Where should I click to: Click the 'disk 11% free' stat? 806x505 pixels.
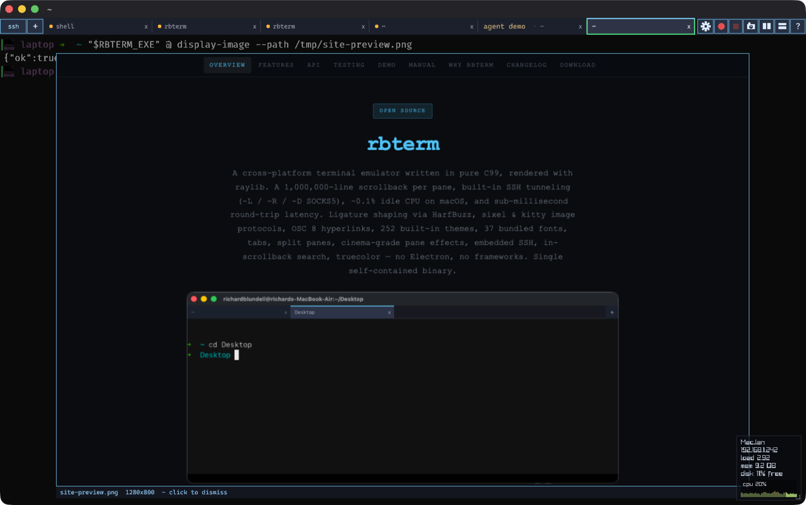[x=762, y=474]
